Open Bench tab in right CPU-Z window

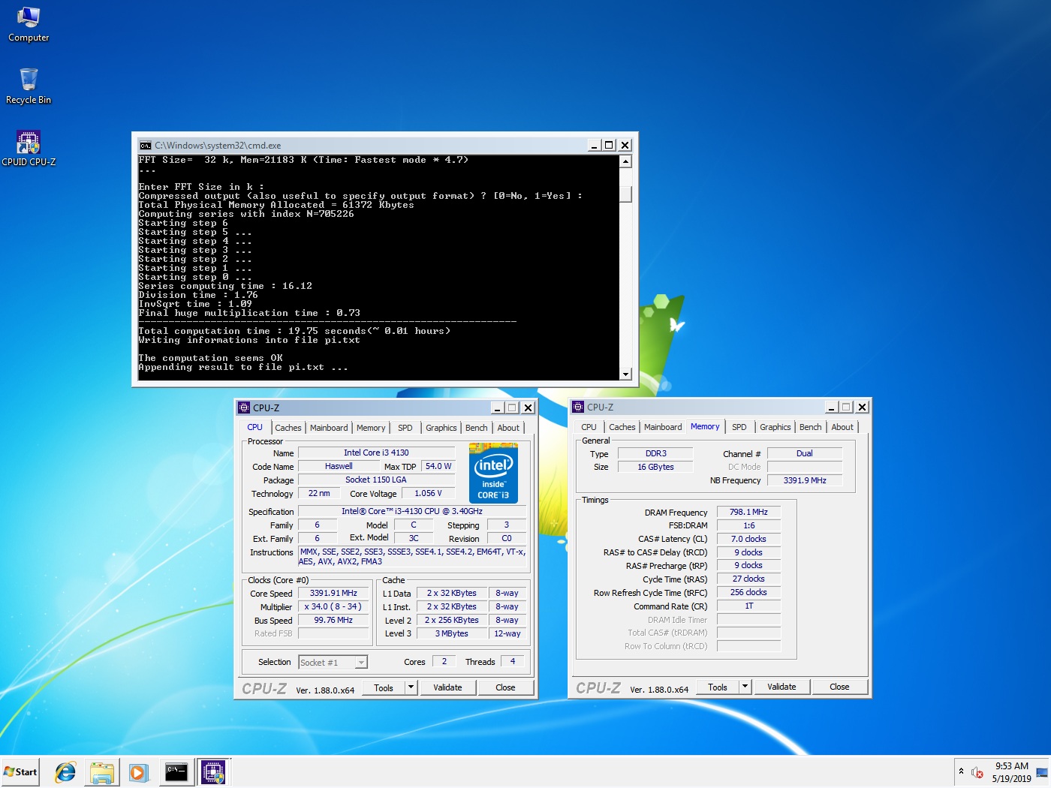click(x=811, y=427)
